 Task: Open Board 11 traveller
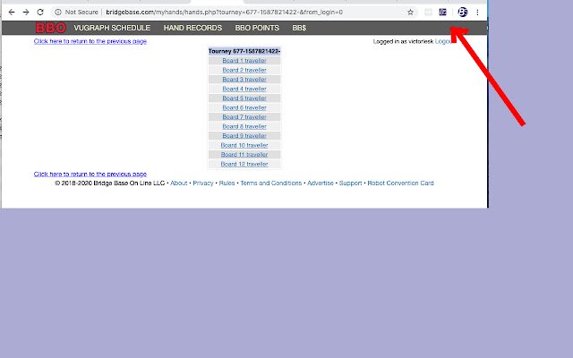click(x=244, y=155)
